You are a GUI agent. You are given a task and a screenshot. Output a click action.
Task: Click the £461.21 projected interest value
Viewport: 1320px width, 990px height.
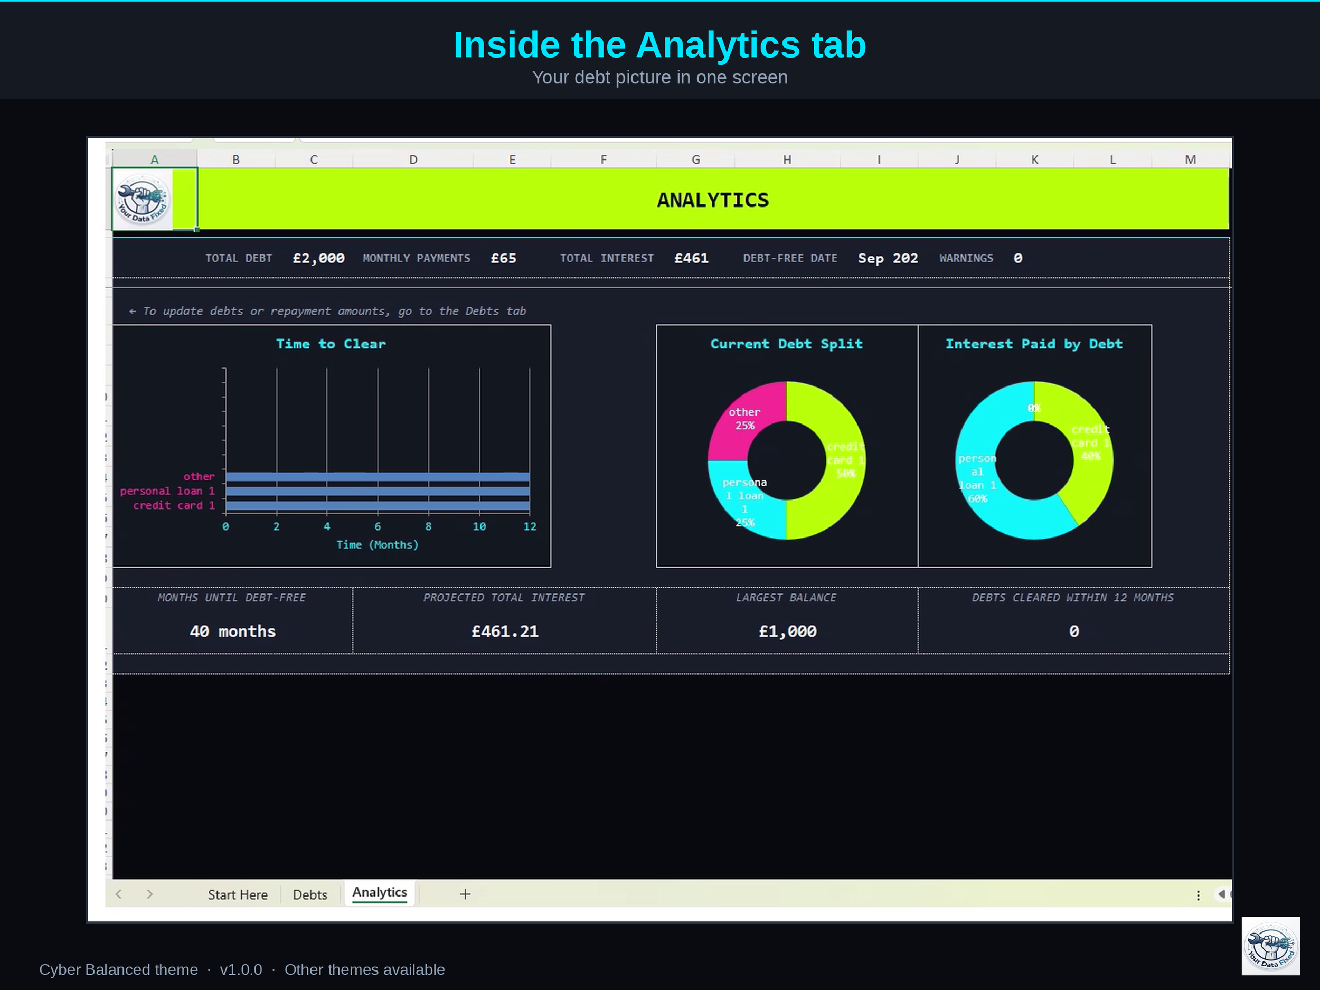click(x=505, y=631)
